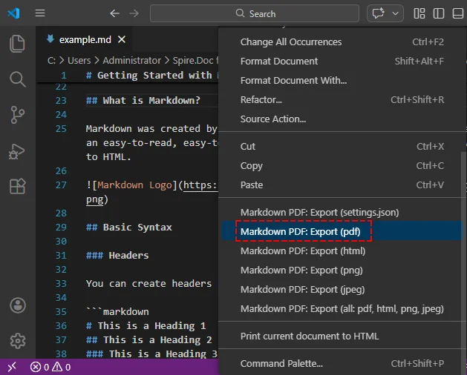
Task: Click '## This is a Heading 2' line
Action: click(x=149, y=340)
